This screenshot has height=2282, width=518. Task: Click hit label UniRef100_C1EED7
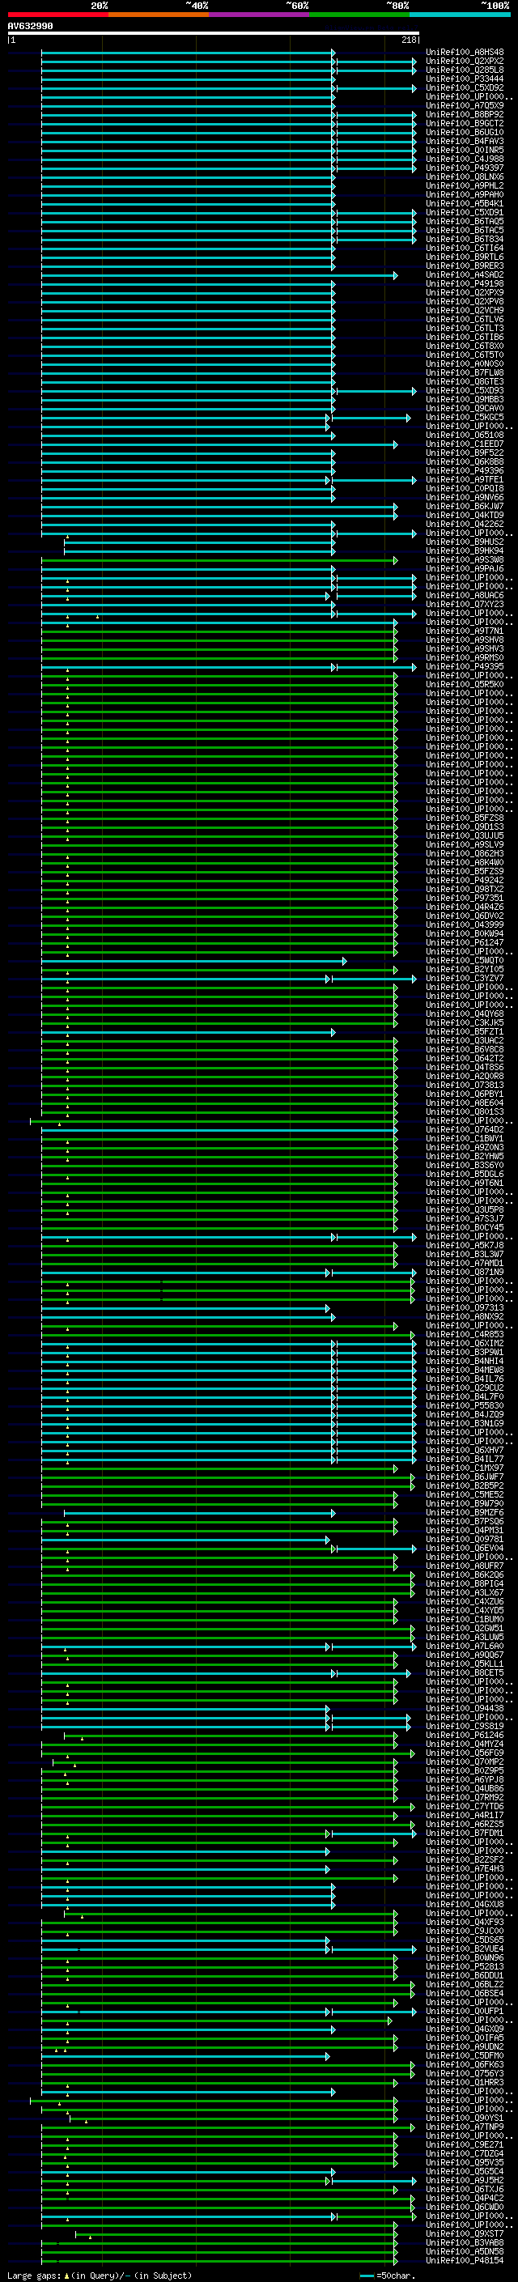(x=465, y=444)
